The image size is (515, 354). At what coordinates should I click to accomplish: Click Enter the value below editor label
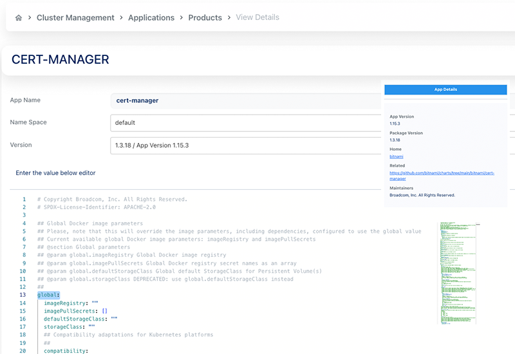click(x=55, y=172)
